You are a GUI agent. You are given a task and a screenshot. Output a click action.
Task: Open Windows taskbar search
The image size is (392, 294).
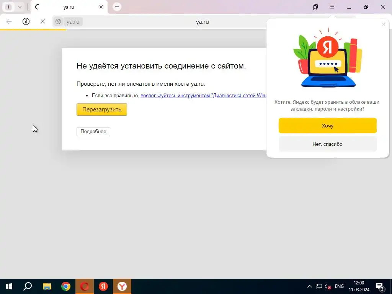pyautogui.click(x=28, y=286)
